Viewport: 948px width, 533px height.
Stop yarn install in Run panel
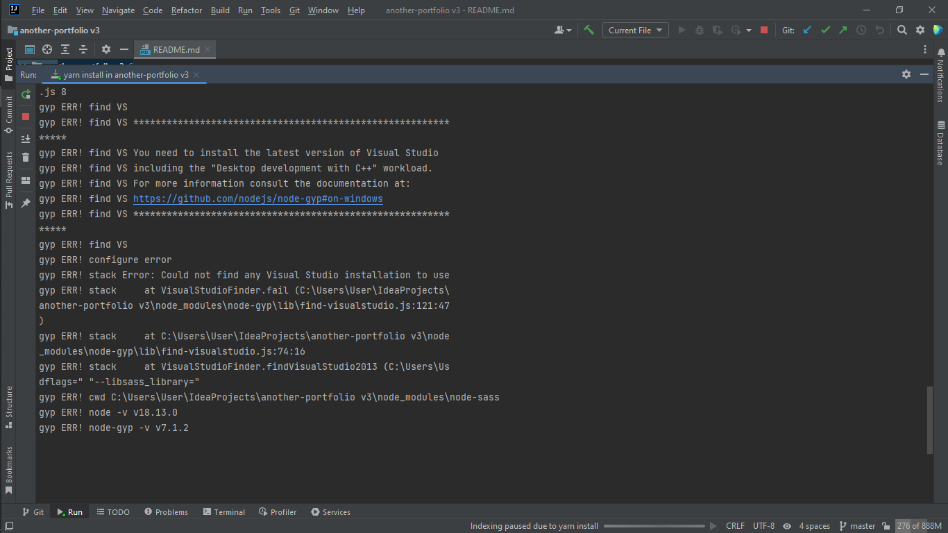26,117
